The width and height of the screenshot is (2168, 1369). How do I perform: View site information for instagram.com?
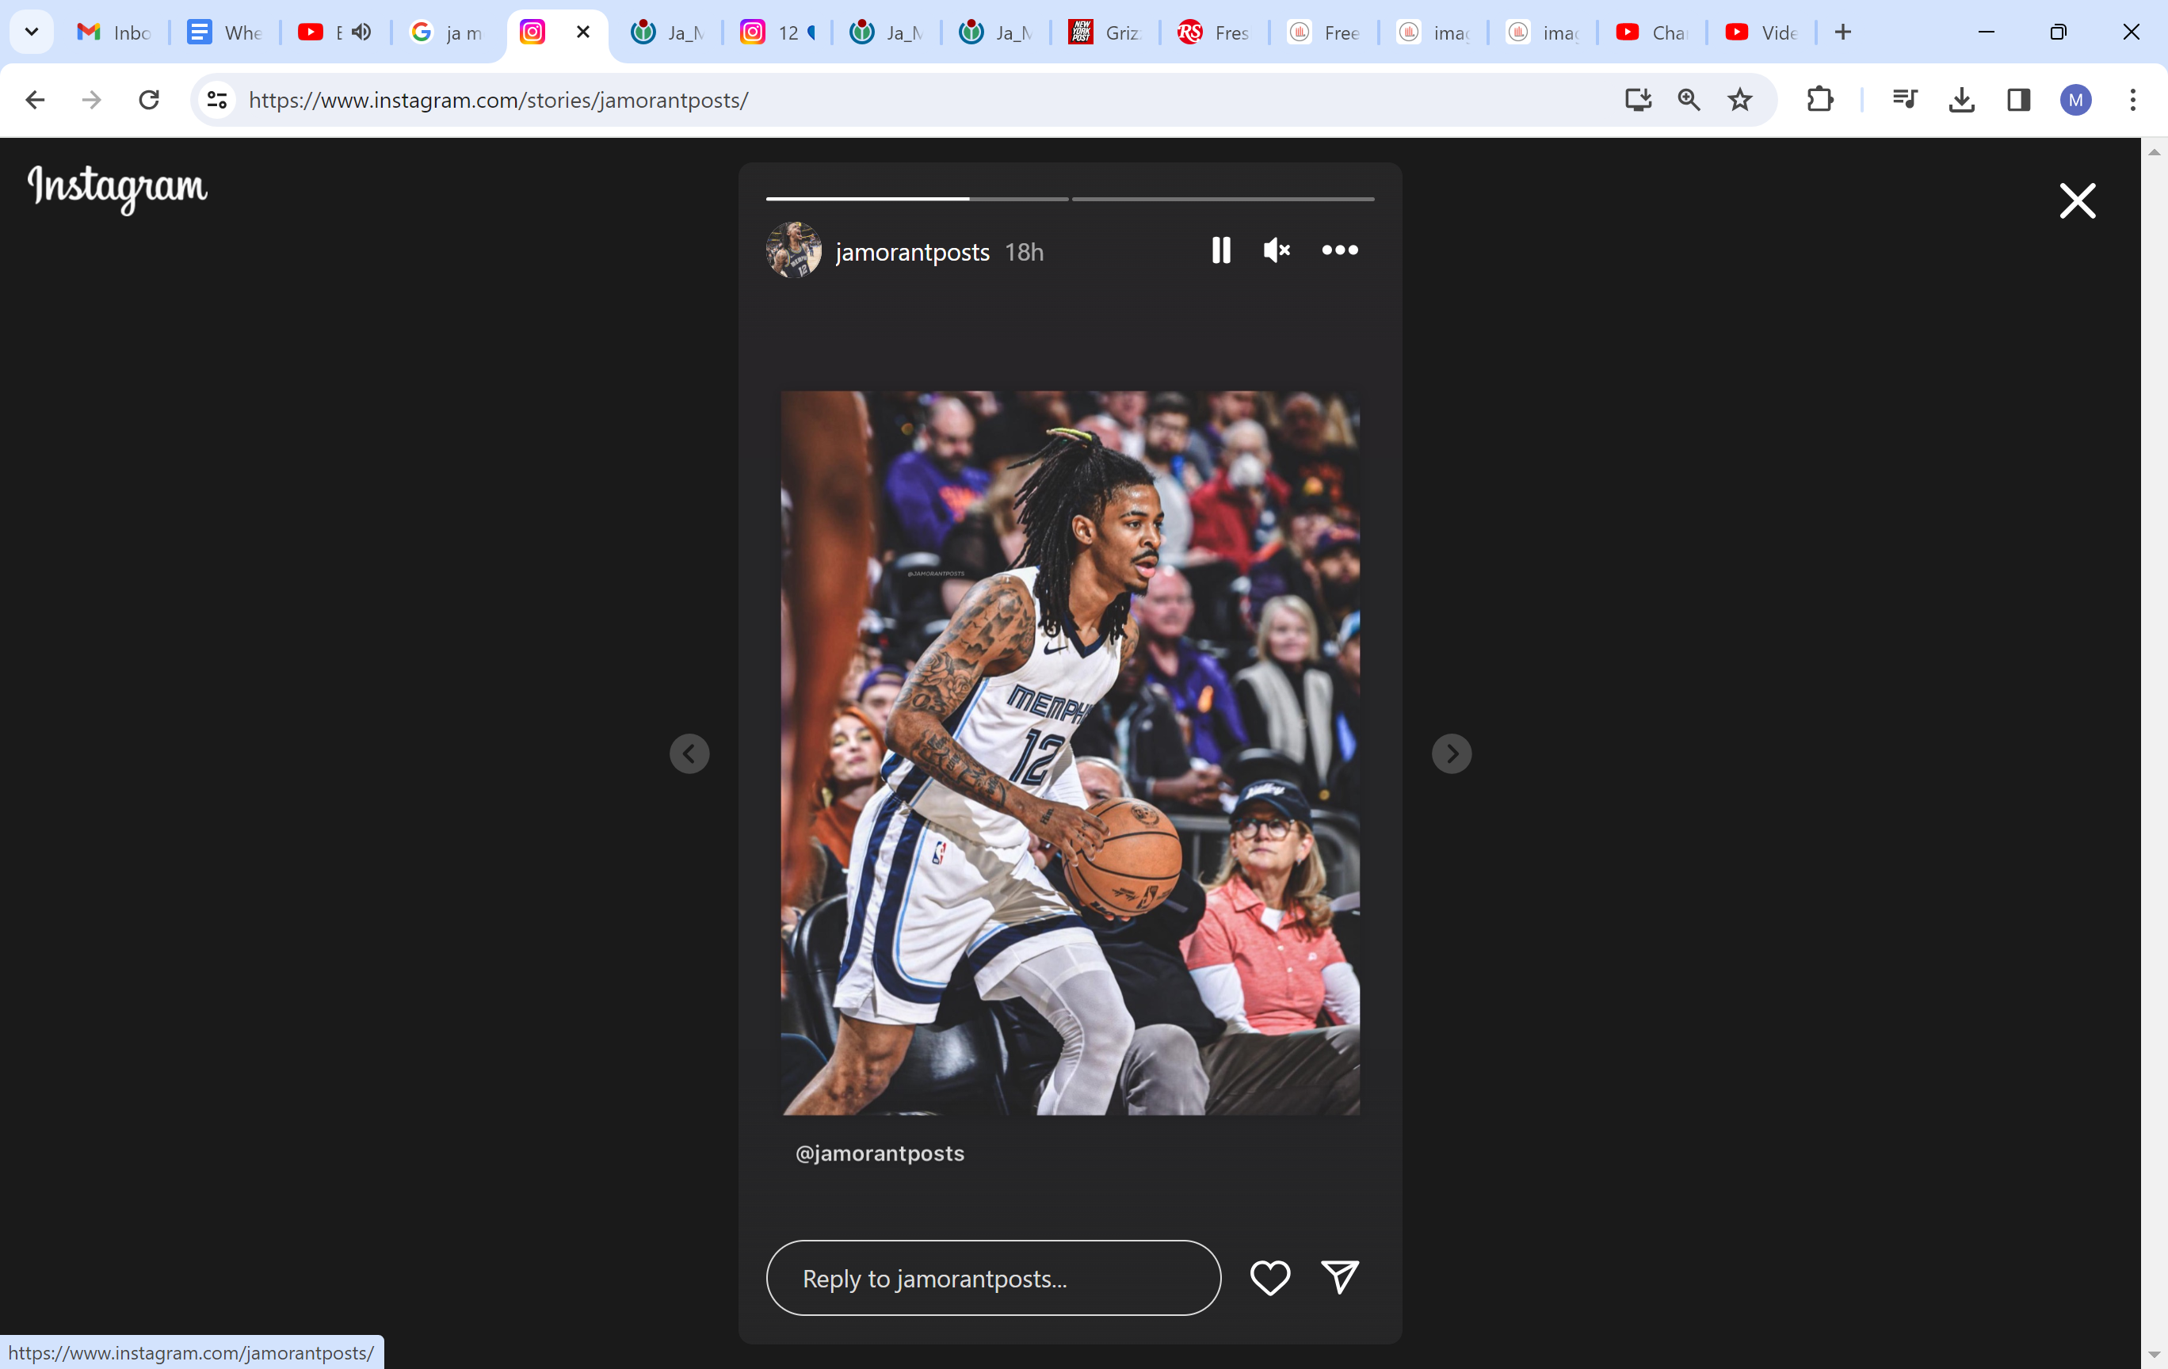click(217, 100)
